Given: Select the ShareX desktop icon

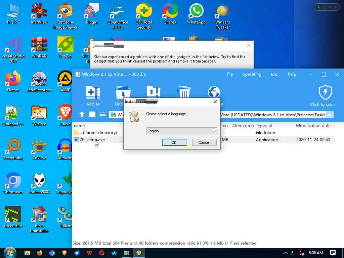Looking at the screenshot, I should (x=170, y=13).
